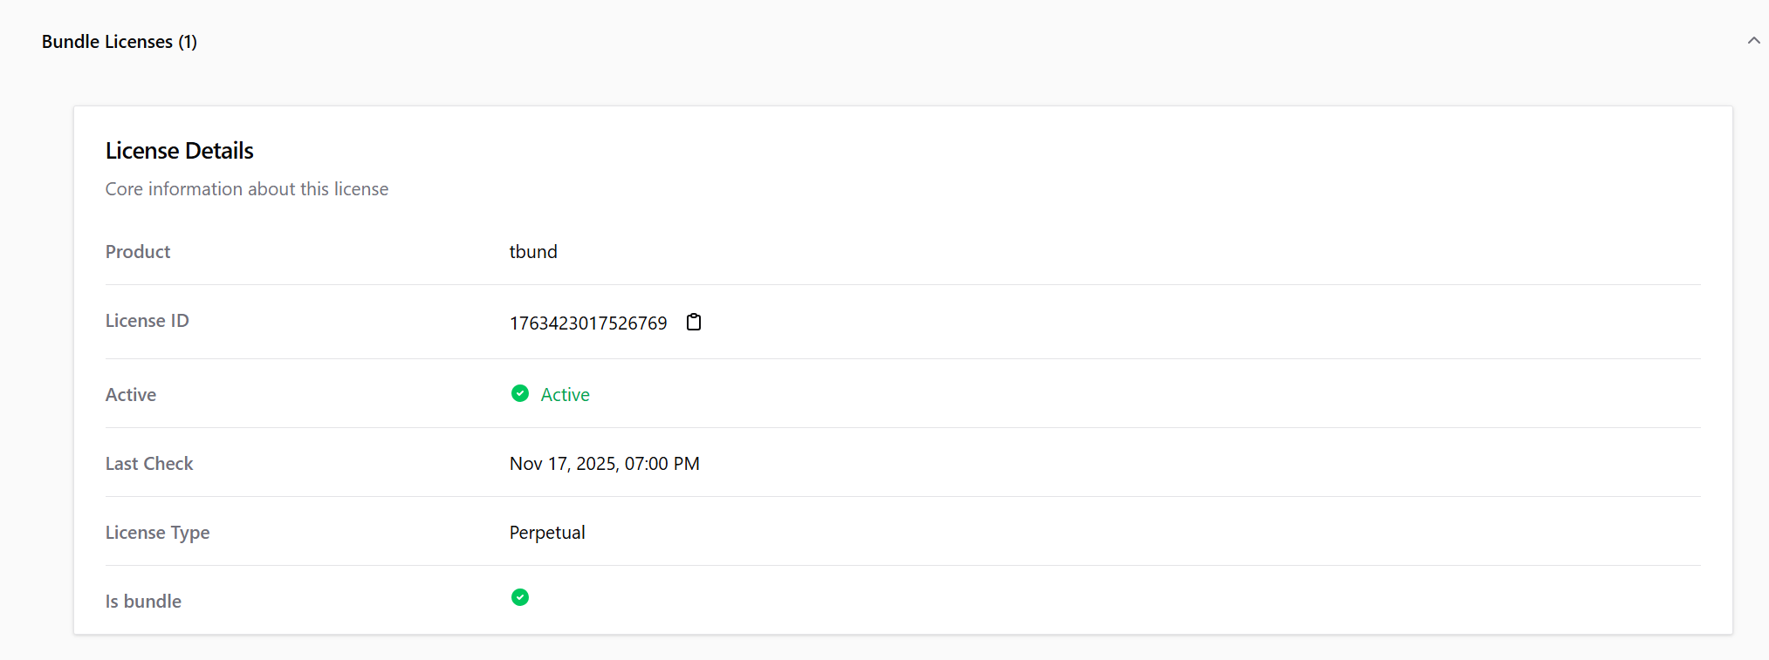The image size is (1769, 660).
Task: Click the green Active status text
Action: click(565, 395)
